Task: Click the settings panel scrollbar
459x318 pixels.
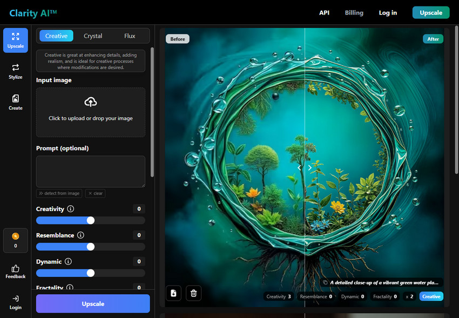Action: [152, 112]
